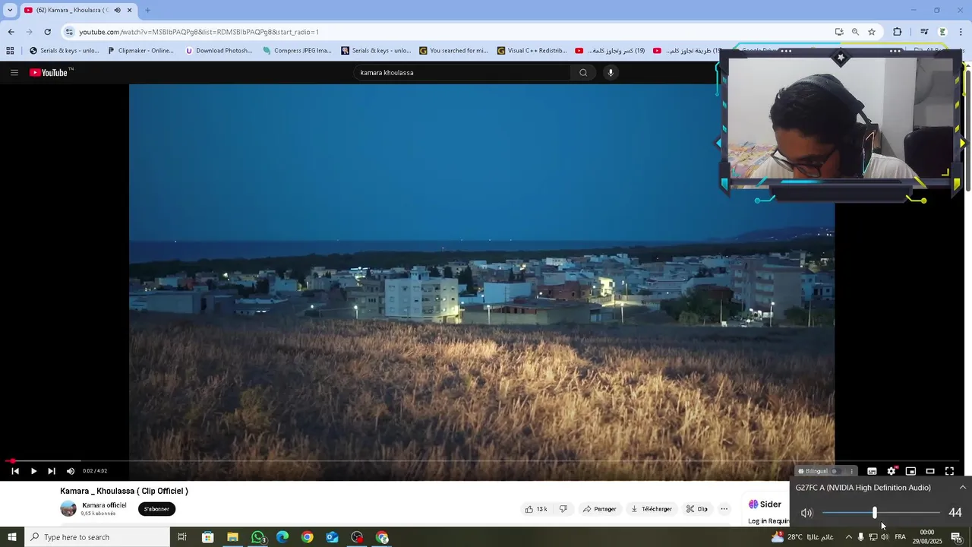Open Bilingual options three-dot menu
Screen dimensions: 972x547
pyautogui.click(x=851, y=471)
